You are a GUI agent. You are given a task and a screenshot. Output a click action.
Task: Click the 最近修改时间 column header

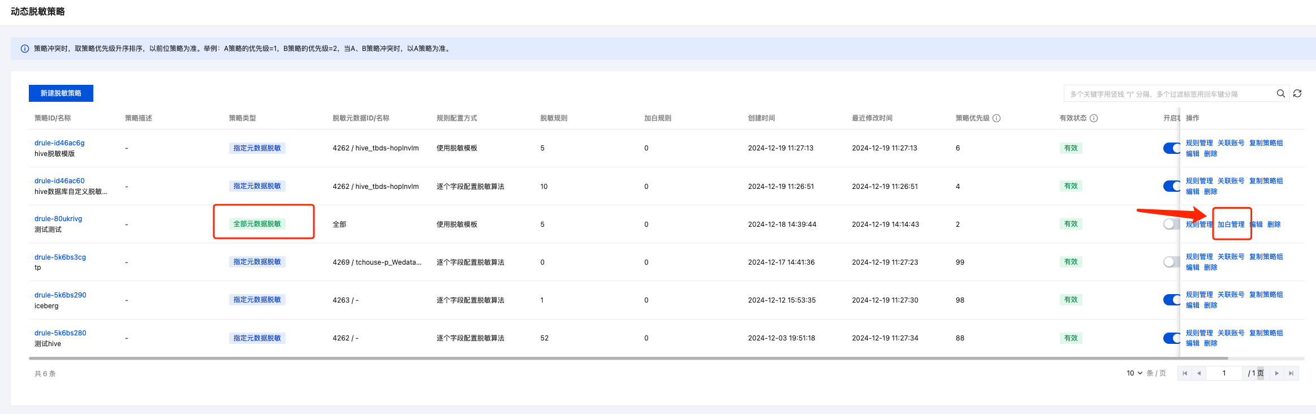pyautogui.click(x=873, y=118)
